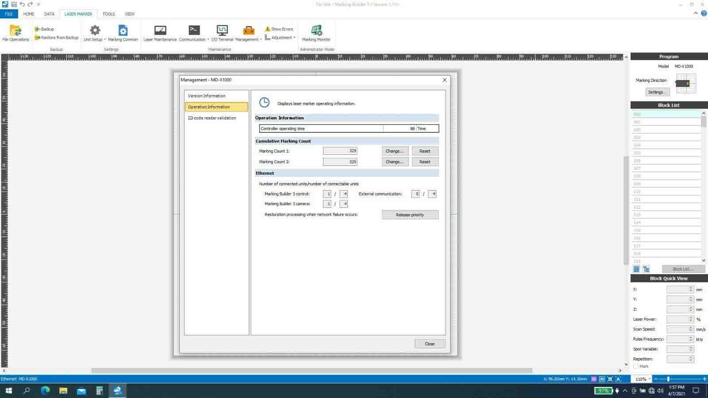Image resolution: width=708 pixels, height=398 pixels.
Task: Expand the Management dropdown arrow
Action: click(x=261, y=39)
